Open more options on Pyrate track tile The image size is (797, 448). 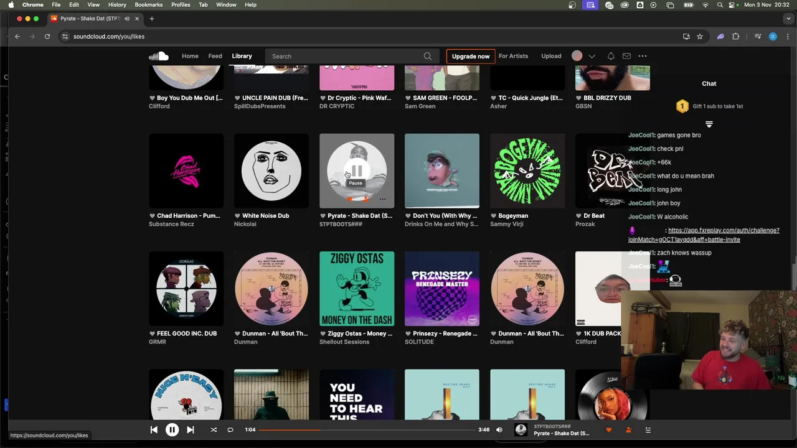click(x=382, y=200)
